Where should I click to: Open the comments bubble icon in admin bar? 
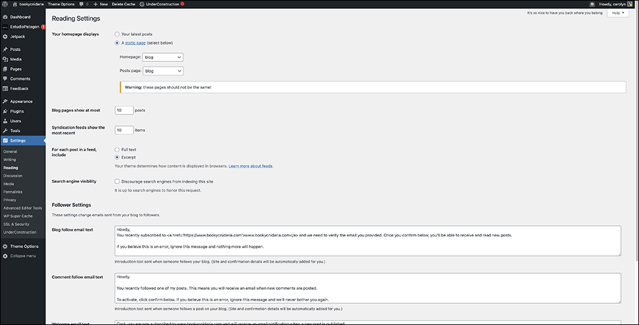pos(82,4)
